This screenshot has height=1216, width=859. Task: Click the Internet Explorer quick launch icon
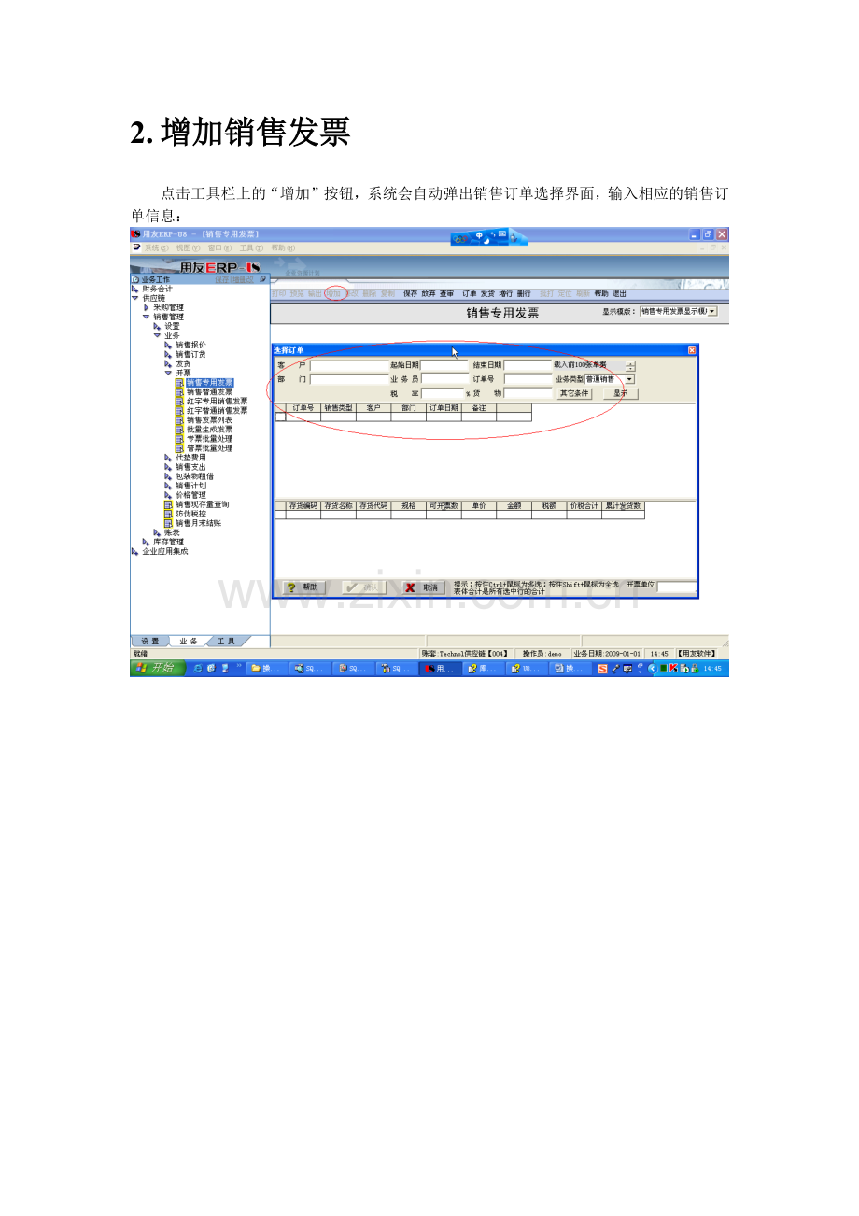click(198, 669)
